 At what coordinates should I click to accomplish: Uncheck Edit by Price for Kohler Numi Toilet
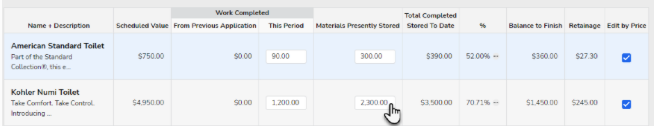tap(626, 104)
